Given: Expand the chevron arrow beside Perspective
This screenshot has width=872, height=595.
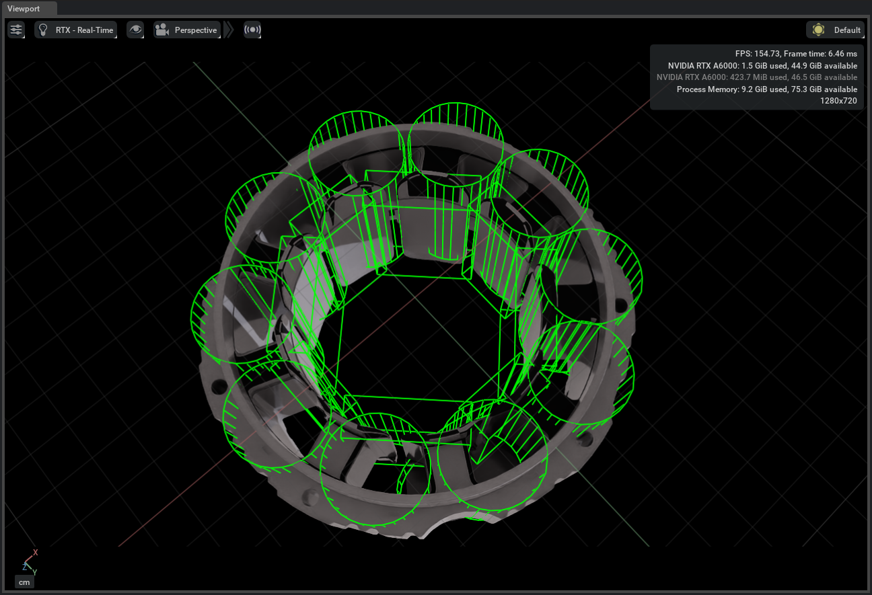Looking at the screenshot, I should click(x=229, y=30).
